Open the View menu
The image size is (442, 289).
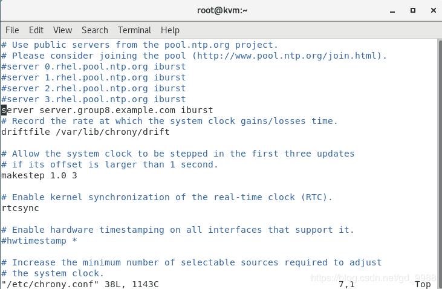(x=62, y=30)
